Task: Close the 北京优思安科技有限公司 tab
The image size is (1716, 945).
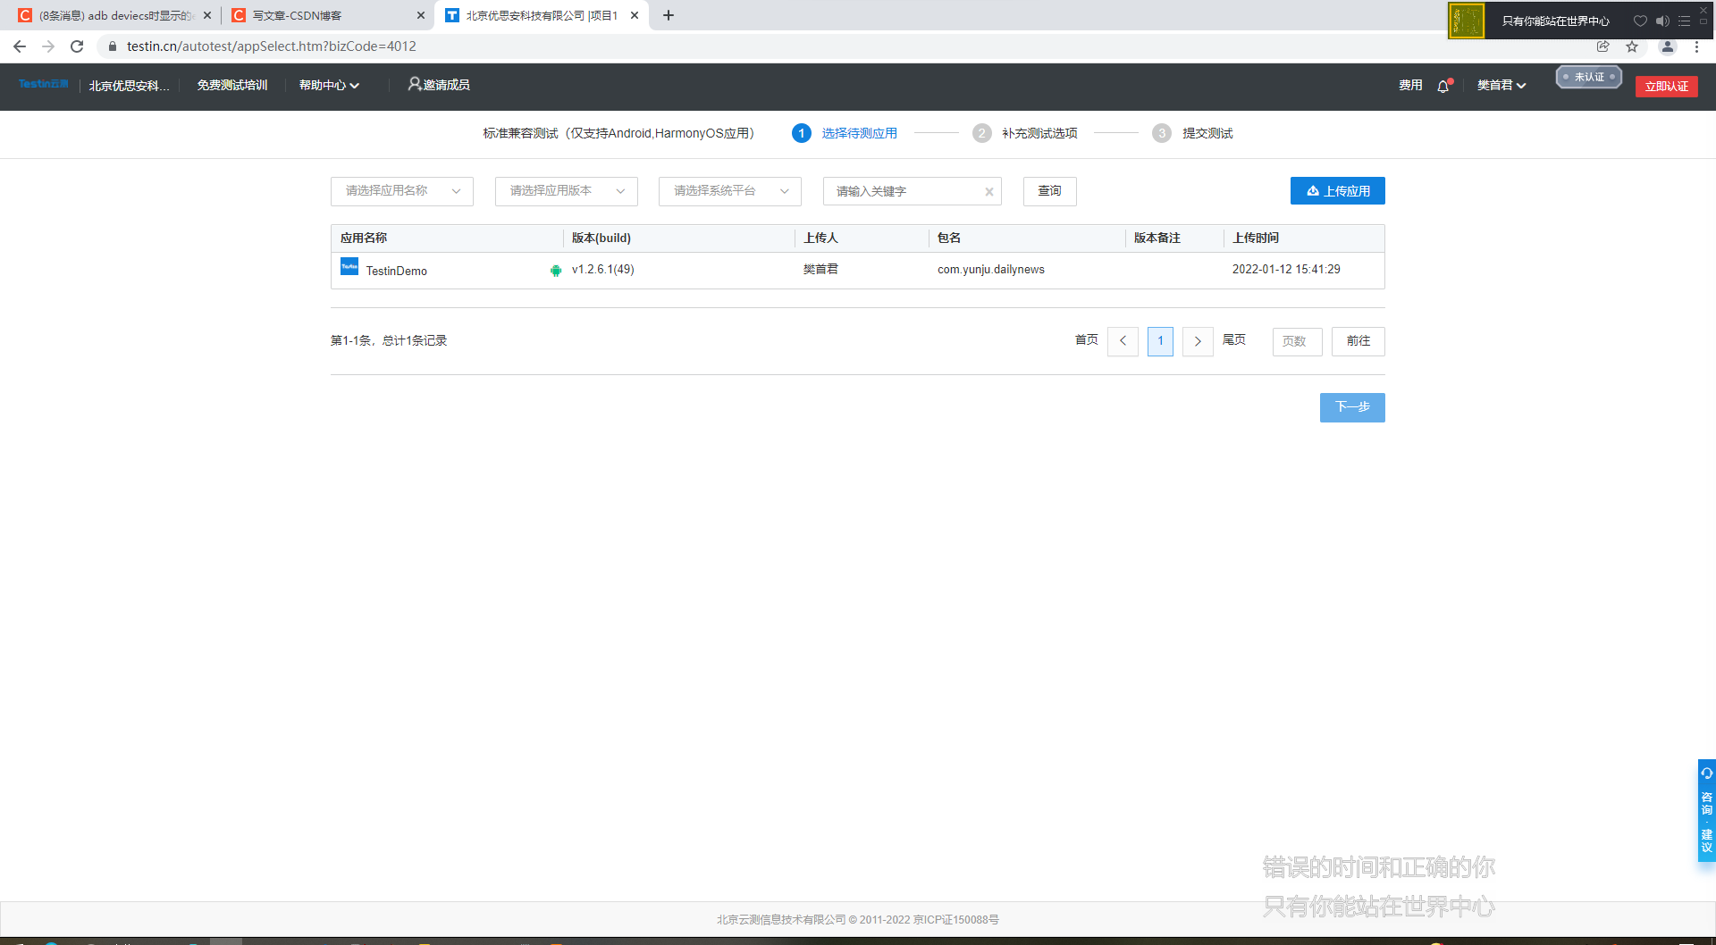Action: pos(635,15)
